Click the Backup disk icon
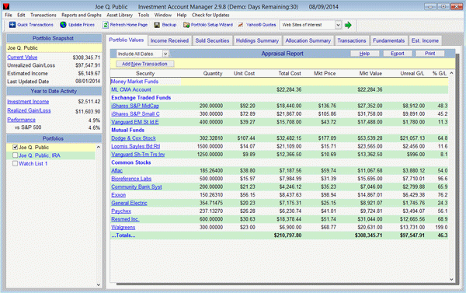The image size is (466, 293). coord(157,25)
